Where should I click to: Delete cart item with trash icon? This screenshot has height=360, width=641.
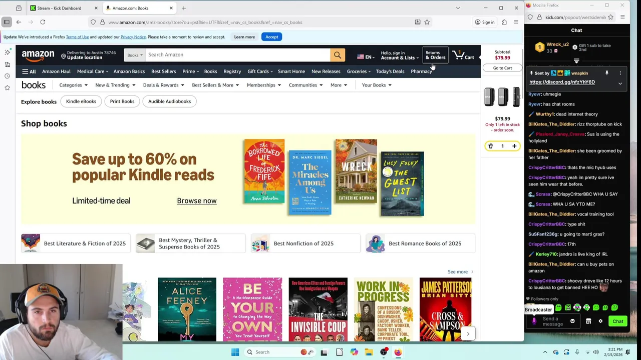click(491, 146)
